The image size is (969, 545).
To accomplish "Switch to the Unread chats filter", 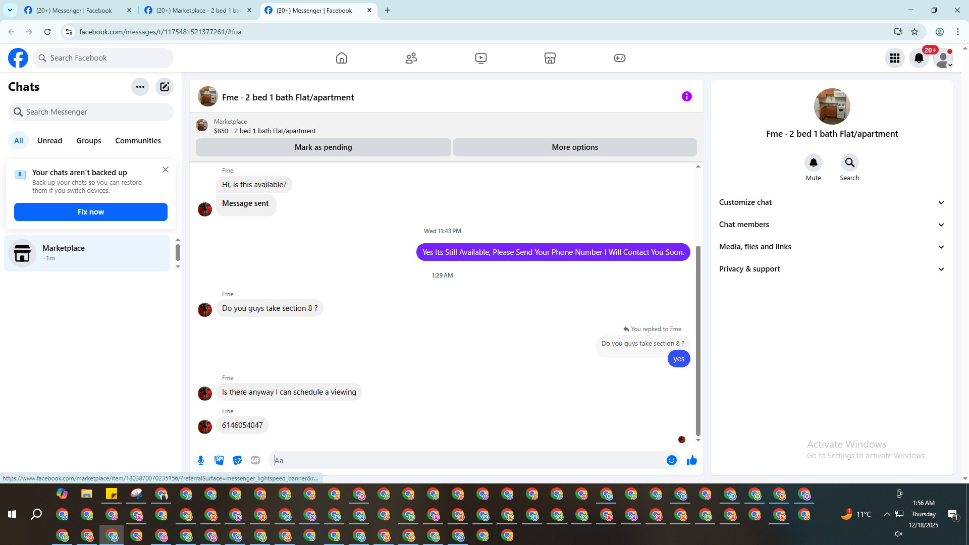I will [x=49, y=141].
